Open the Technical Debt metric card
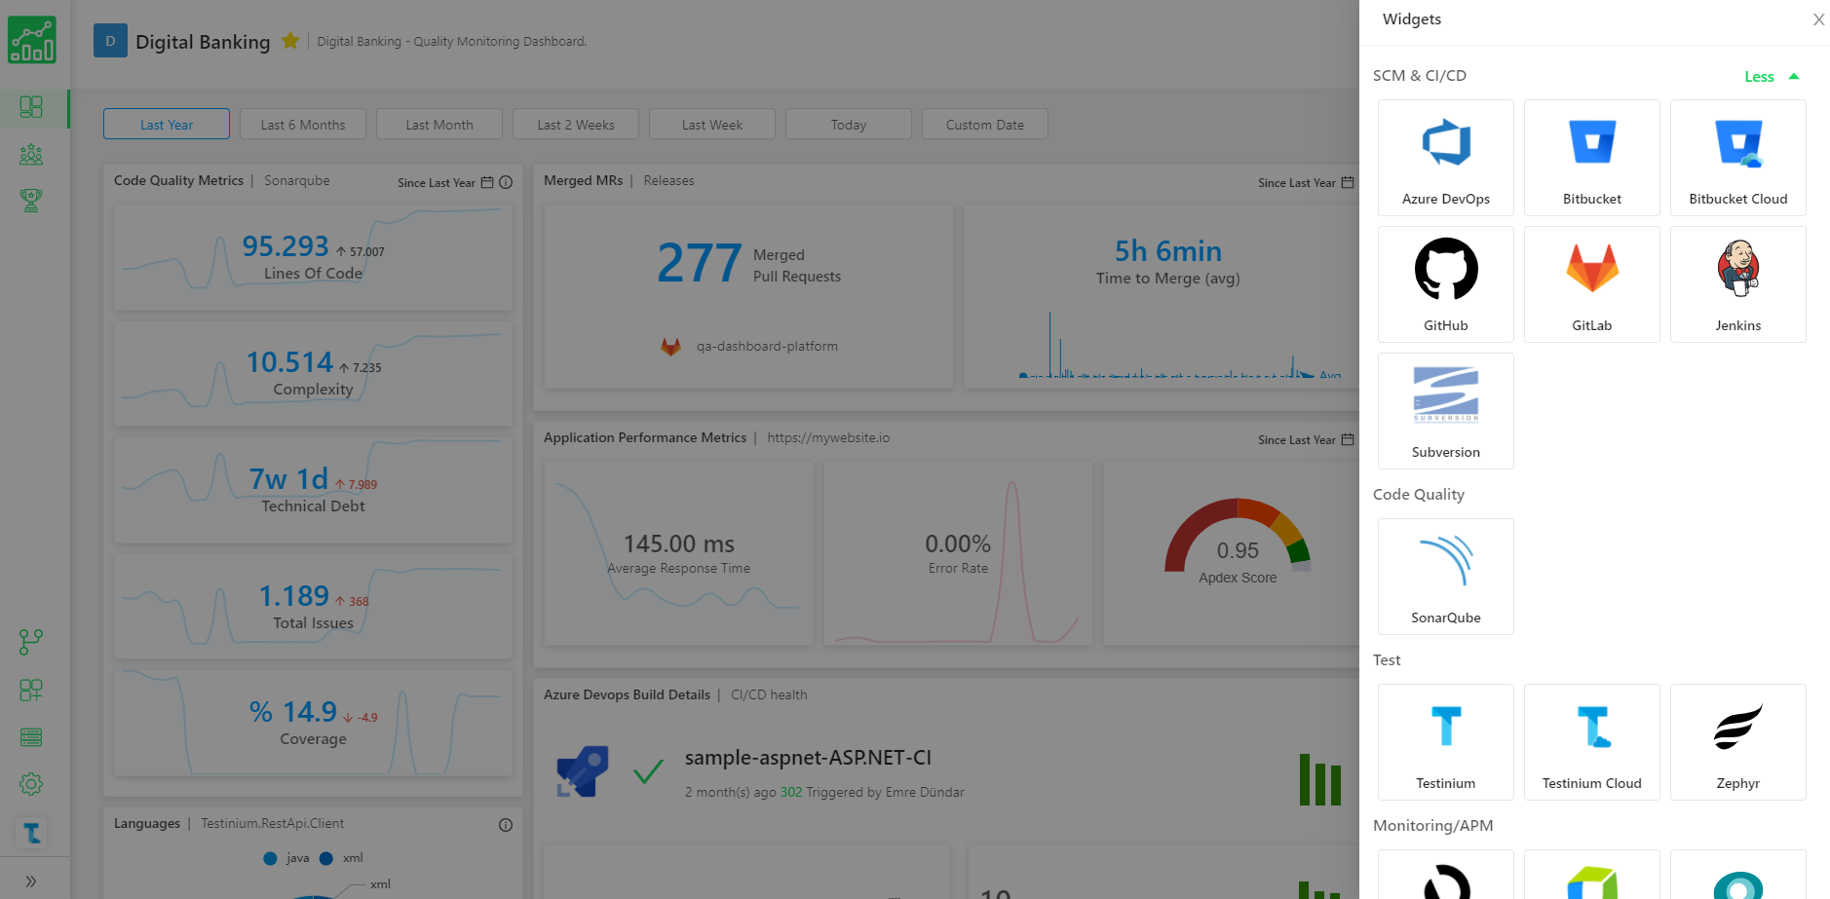Viewport: 1830px width, 899px height. 313,490
